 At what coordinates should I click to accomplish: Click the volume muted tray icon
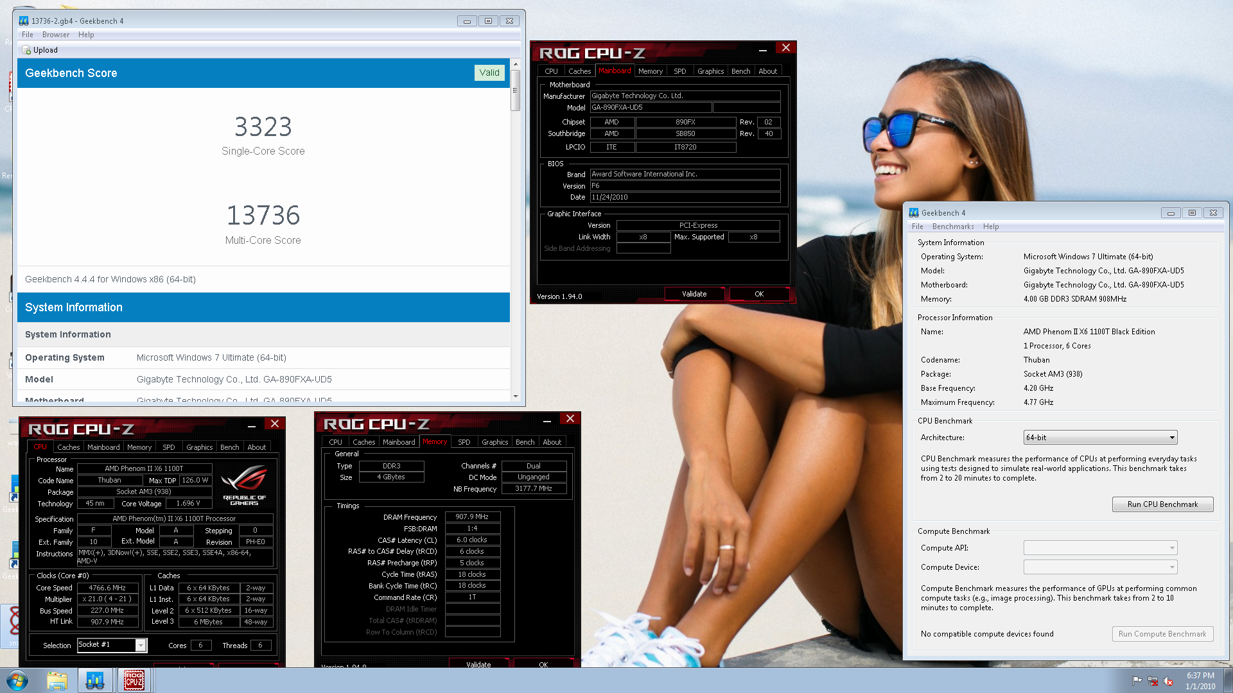(1168, 681)
